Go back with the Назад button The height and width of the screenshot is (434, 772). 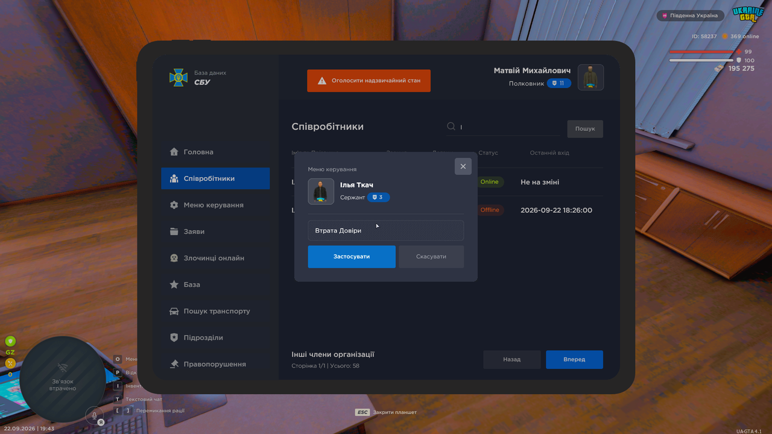coord(511,359)
